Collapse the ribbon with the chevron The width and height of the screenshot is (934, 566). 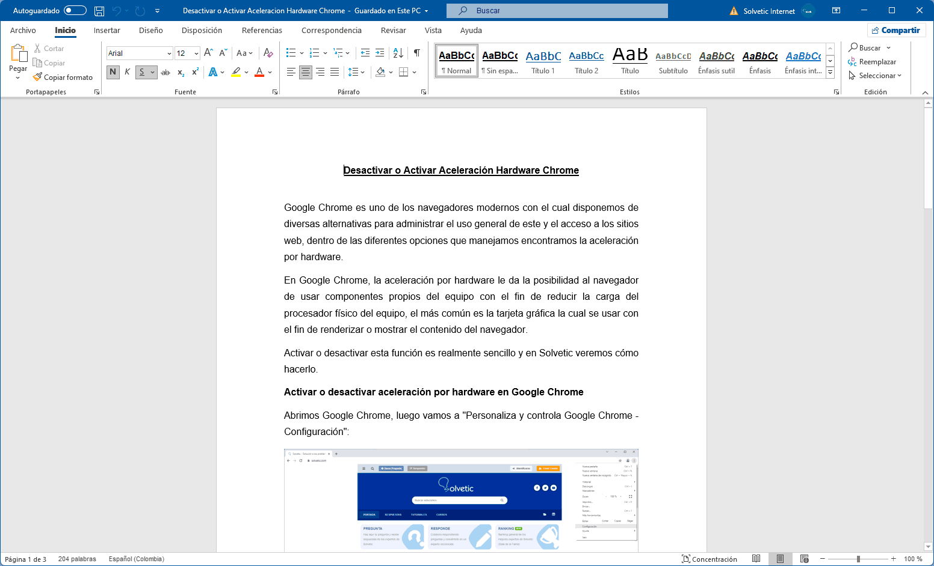coord(925,92)
